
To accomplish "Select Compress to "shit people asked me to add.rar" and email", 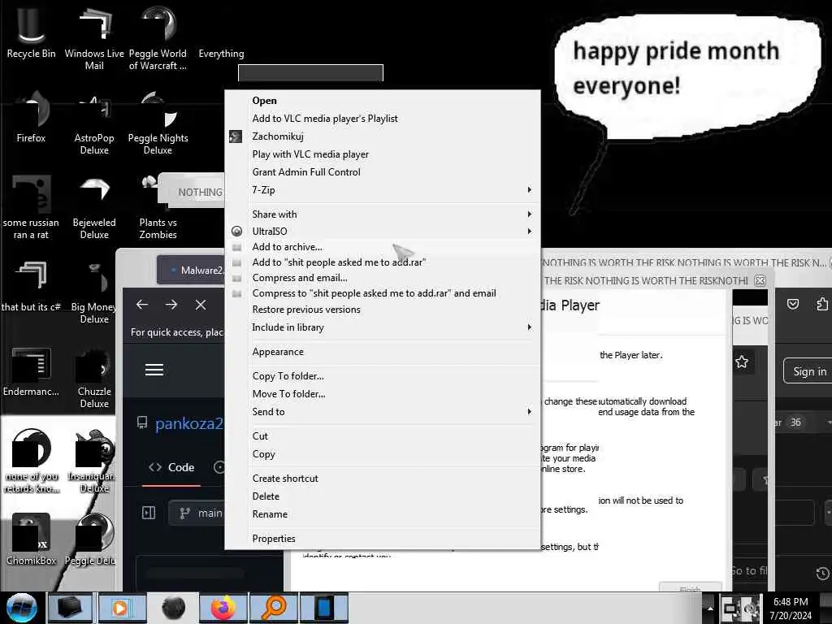I will coord(382,293).
